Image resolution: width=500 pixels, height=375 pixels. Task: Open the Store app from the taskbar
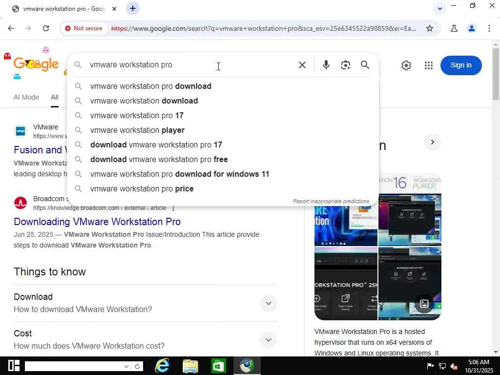(x=218, y=366)
